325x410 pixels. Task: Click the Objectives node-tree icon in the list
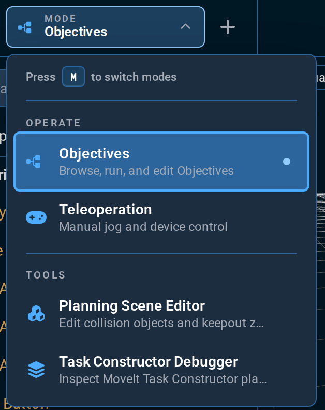[34, 162]
